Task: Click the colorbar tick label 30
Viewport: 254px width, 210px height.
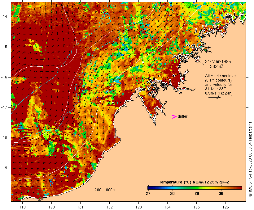Action: pyautogui.click(x=221, y=194)
